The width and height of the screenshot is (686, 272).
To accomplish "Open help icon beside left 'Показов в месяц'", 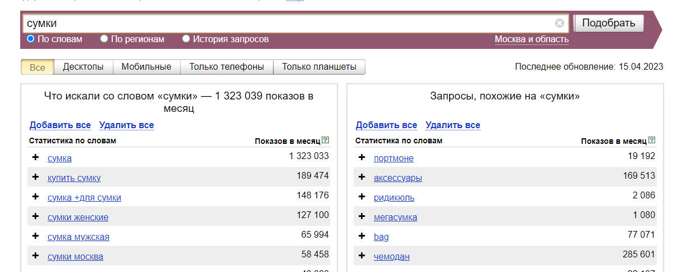I will pos(326,140).
